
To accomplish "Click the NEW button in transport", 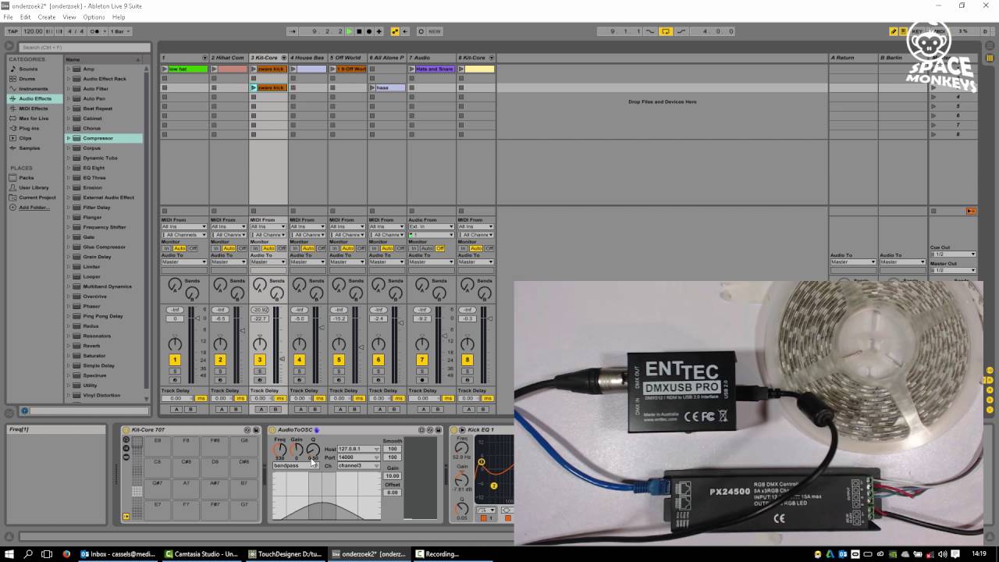I will pos(435,31).
